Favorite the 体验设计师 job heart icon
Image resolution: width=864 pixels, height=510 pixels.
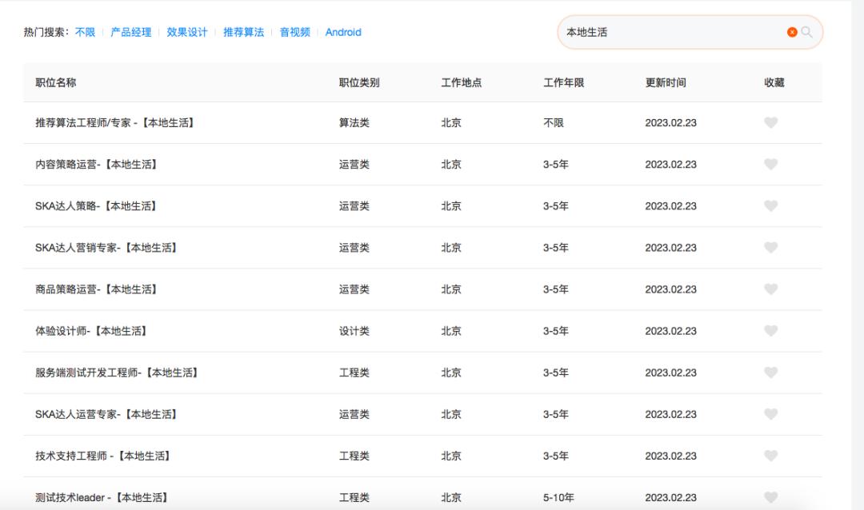[x=771, y=330]
